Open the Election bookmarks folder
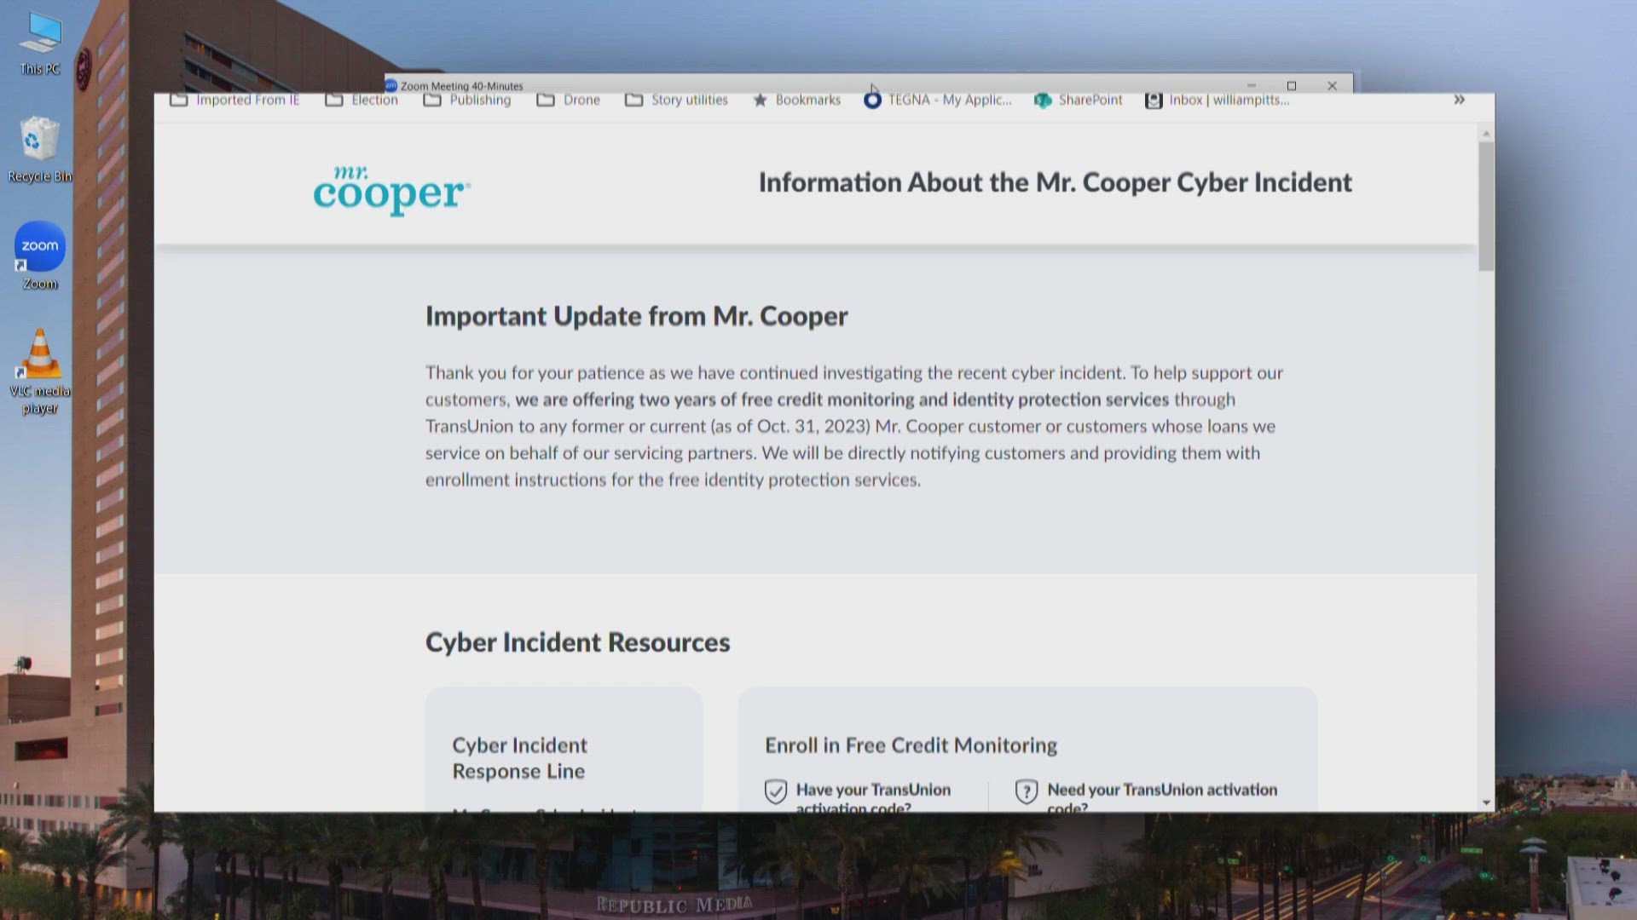The image size is (1637, 920). click(362, 100)
